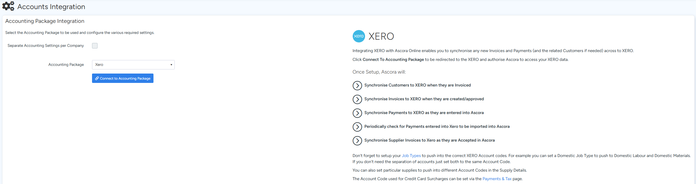
Task: Click the Accounting Package field label
Action: point(66,65)
